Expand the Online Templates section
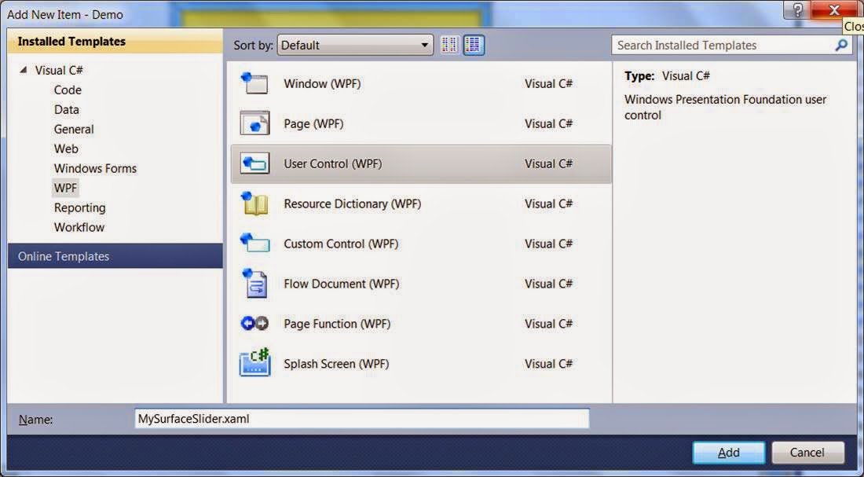 tap(64, 256)
